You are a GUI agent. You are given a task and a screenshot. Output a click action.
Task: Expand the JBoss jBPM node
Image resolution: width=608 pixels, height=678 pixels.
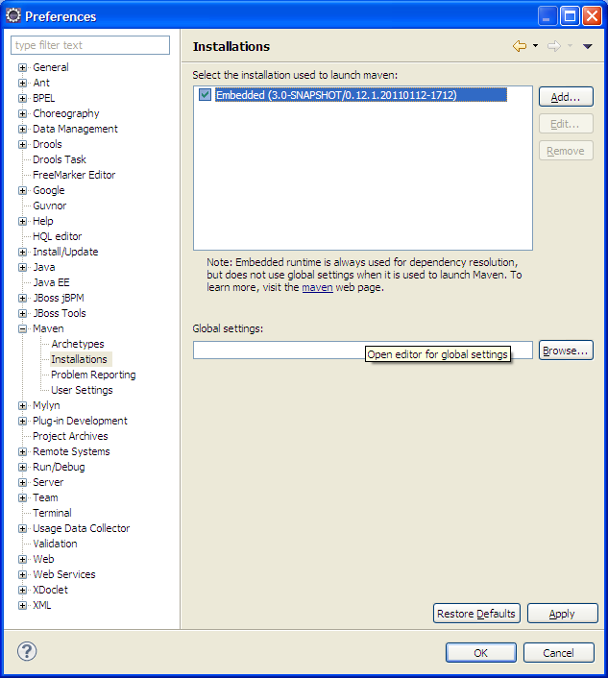coord(22,298)
